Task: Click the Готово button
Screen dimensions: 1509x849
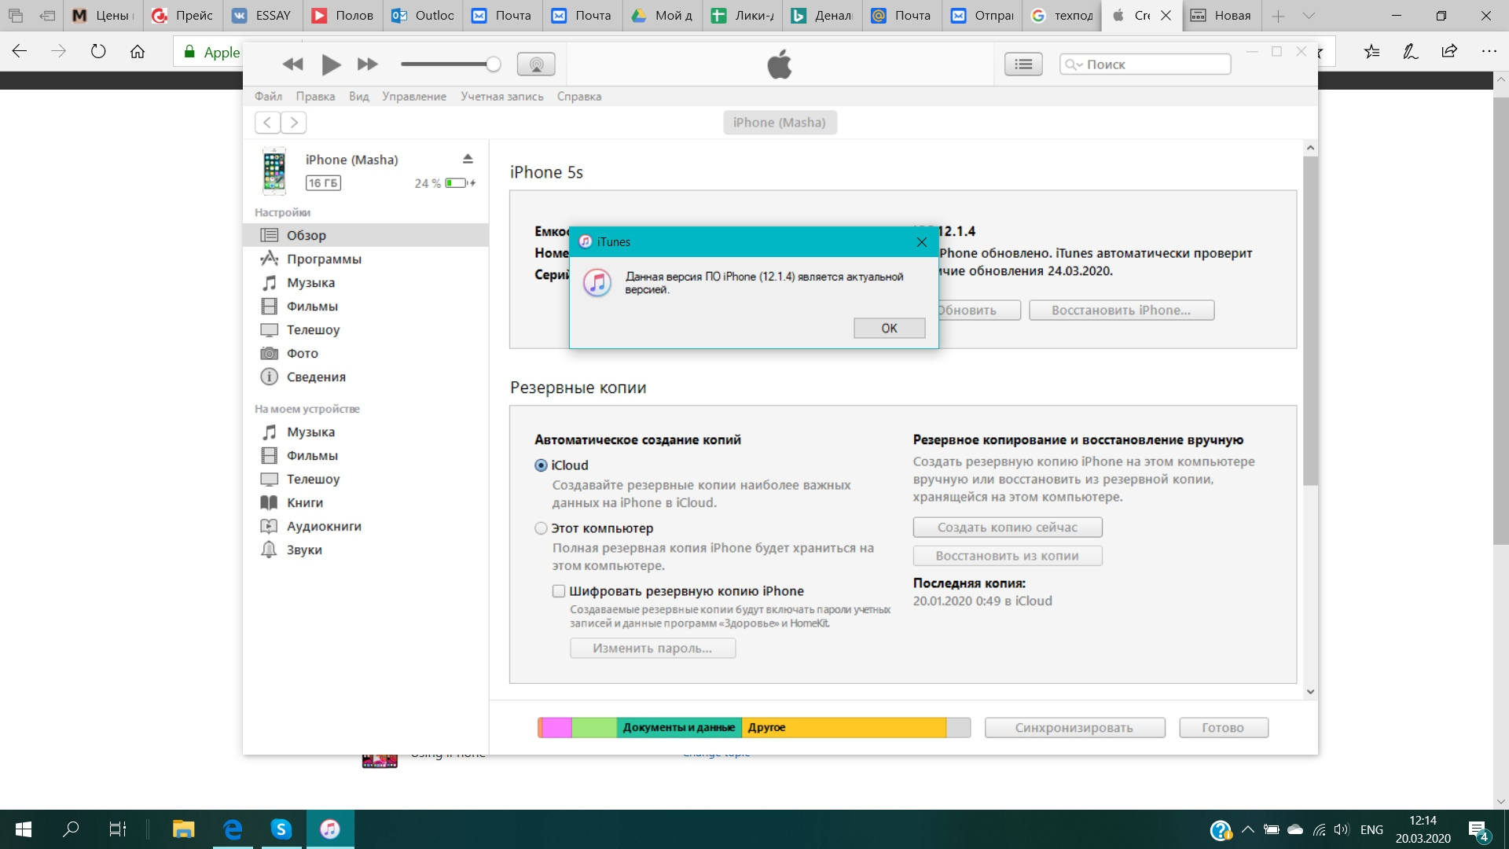Action: [1223, 728]
